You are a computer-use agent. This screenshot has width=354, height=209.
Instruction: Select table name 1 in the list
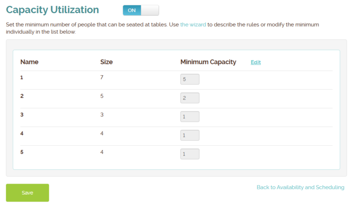pyautogui.click(x=22, y=78)
